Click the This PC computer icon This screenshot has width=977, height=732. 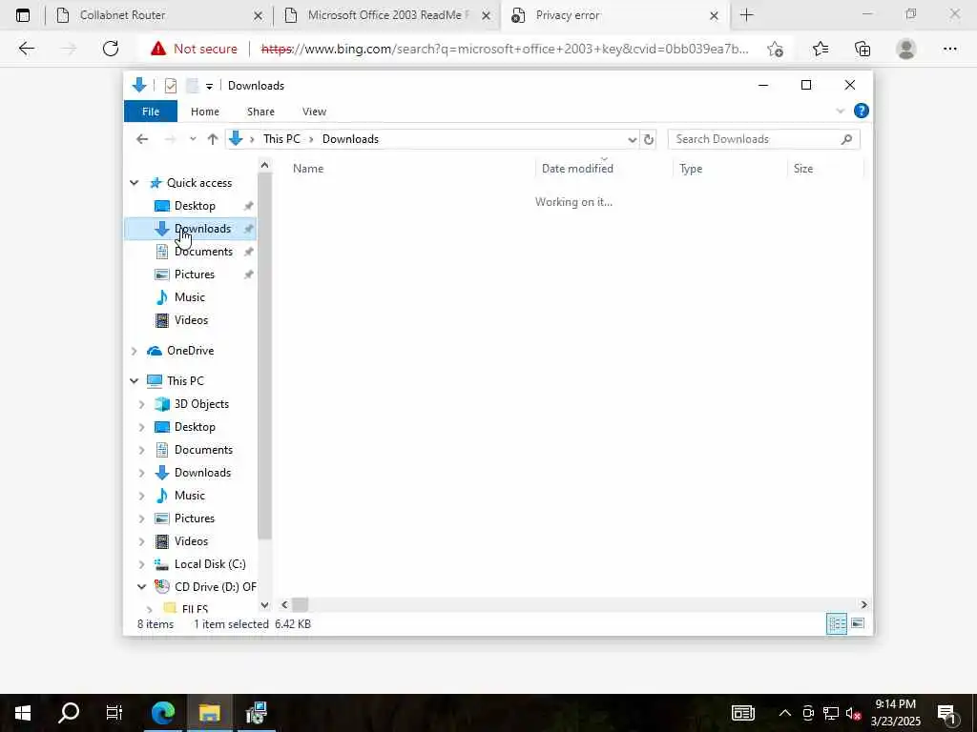(x=155, y=381)
